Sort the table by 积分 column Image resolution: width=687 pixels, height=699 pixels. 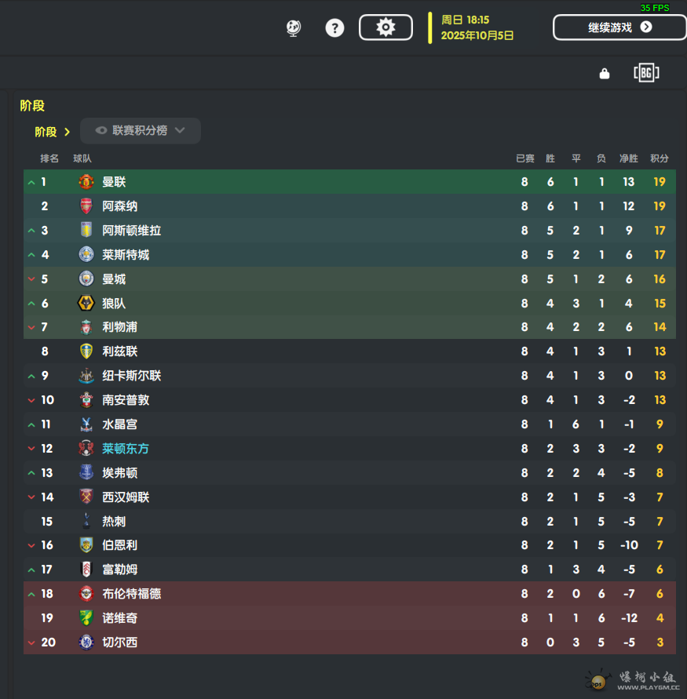[660, 158]
